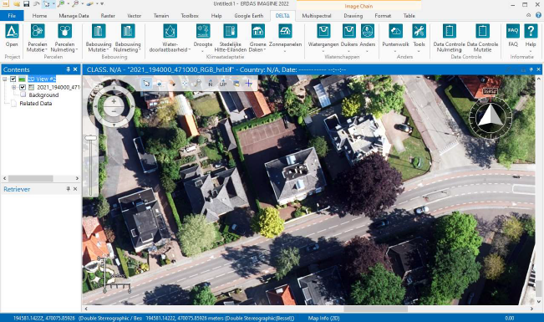
Task: Toggle the 2D View #2 checkbox
Action: click(x=13, y=79)
